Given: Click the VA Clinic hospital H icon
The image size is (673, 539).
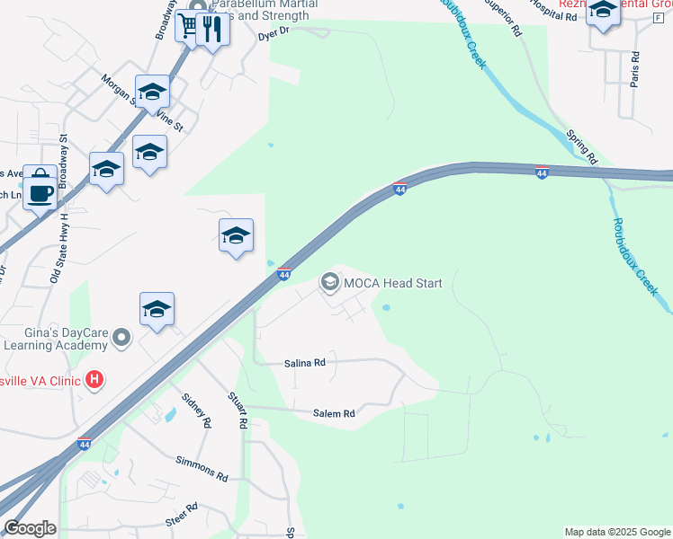Looking at the screenshot, I should pos(94,381).
